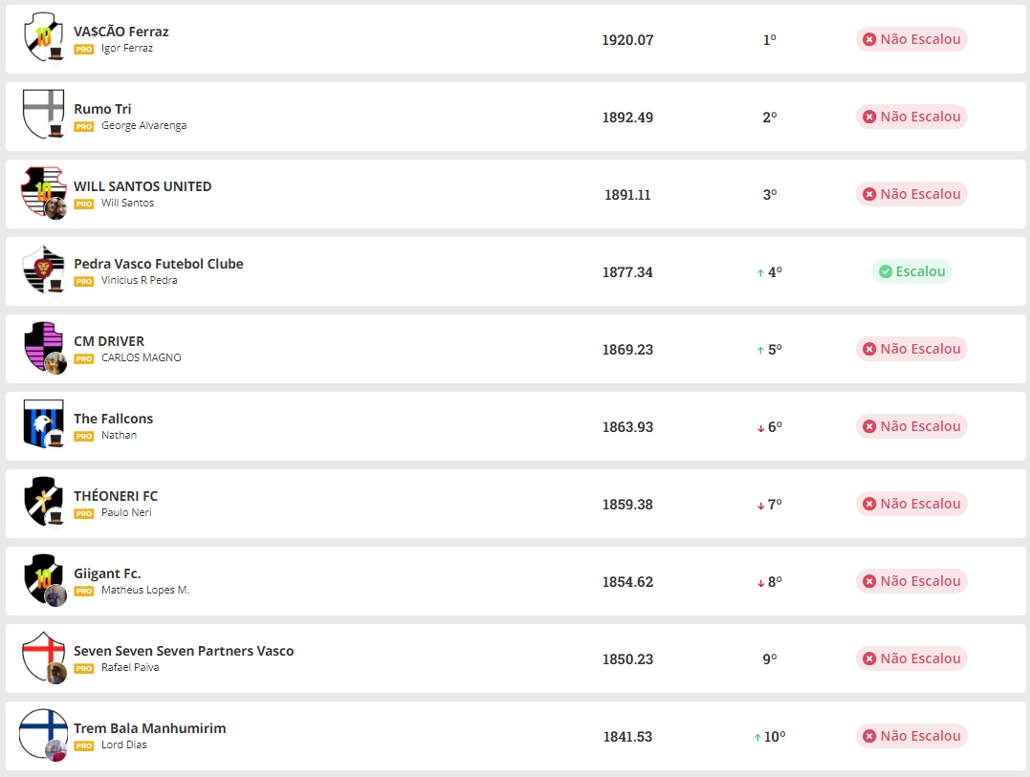
Task: Open Seven Seven Seven Partners Vasco crest
Action: 43,657
